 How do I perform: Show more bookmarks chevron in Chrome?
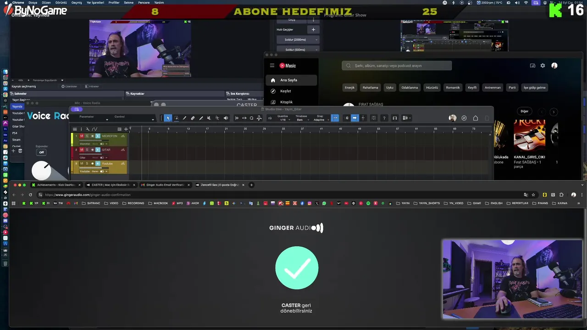(578, 203)
